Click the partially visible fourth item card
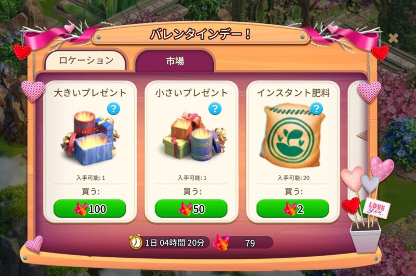 pos(358,152)
